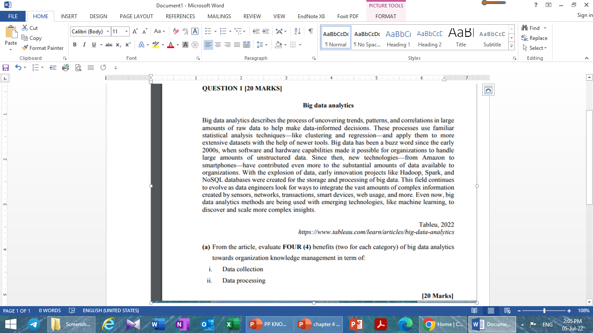
Task: Open the PICTURE TOOLS FORMAT tab
Action: [x=386, y=16]
